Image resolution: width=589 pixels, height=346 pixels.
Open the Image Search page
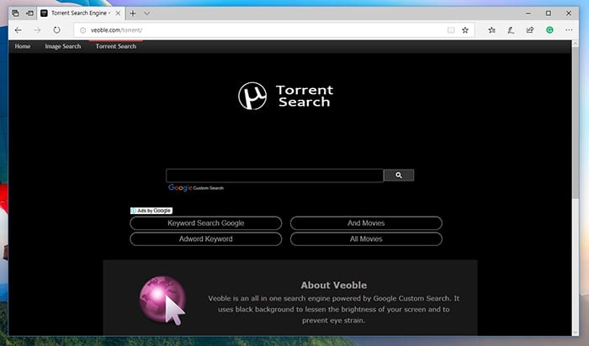[x=63, y=46]
